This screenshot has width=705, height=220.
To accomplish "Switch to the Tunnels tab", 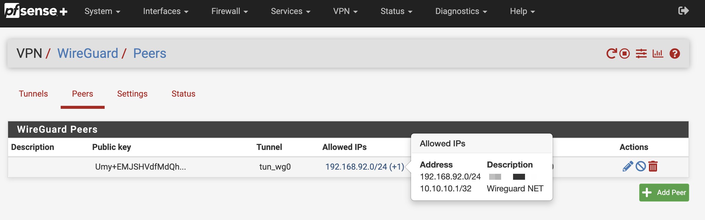I will (33, 94).
